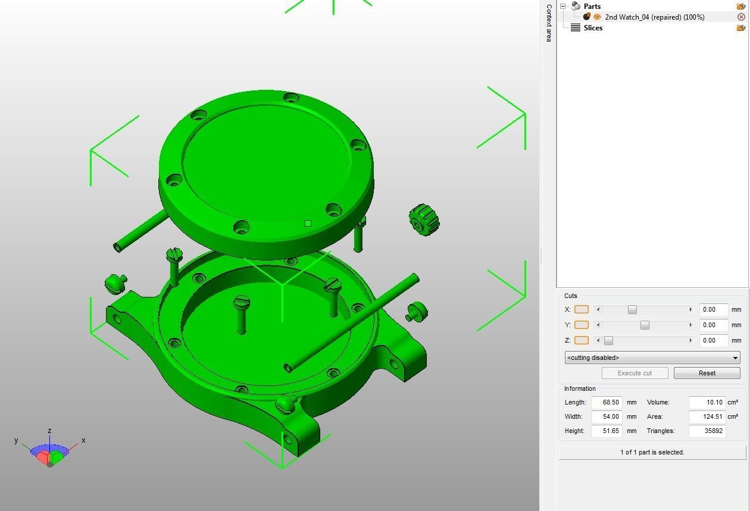Click left arrow of Y cut slider
The width and height of the screenshot is (750, 511).
click(598, 325)
